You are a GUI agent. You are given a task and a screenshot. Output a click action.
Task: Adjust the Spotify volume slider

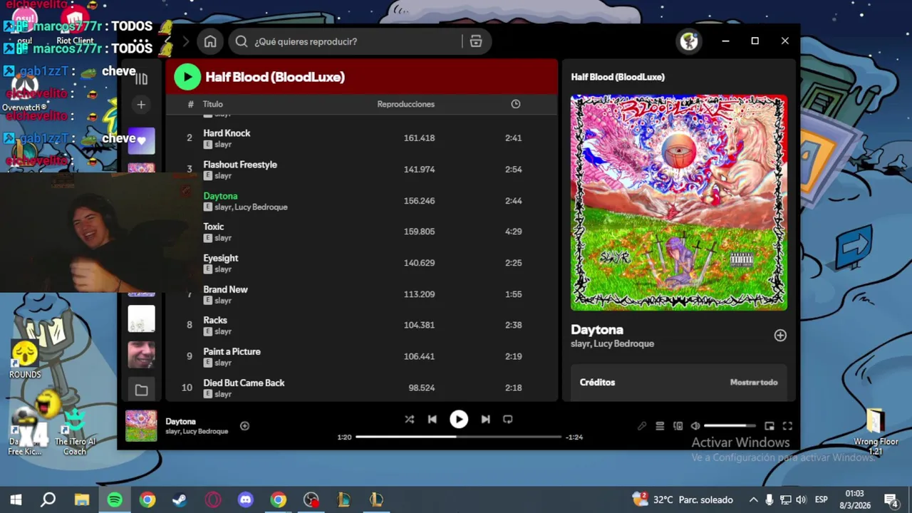(x=730, y=426)
